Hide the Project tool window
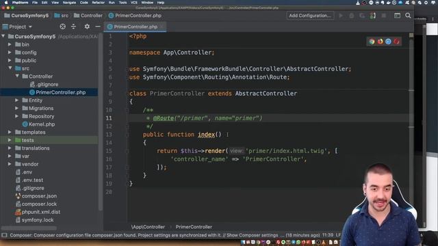The height and width of the screenshot is (246, 438). [98, 27]
